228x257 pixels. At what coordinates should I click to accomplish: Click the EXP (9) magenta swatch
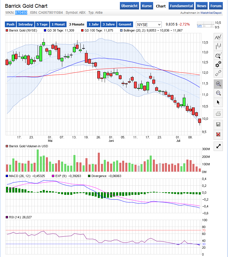coord(53,176)
